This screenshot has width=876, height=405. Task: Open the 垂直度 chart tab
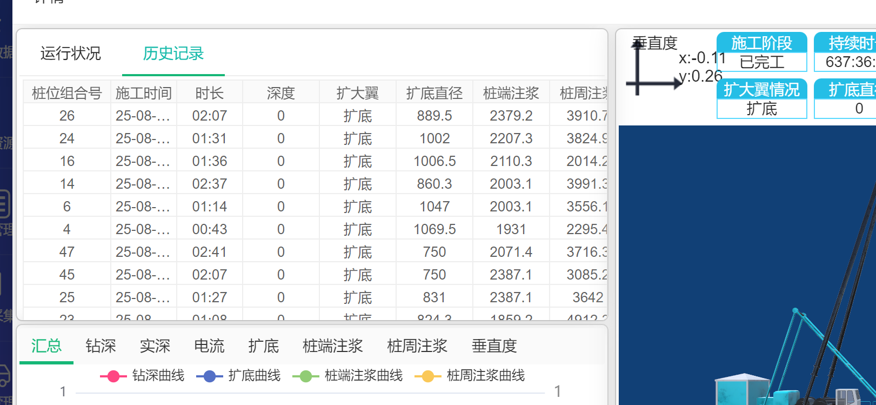coord(494,346)
